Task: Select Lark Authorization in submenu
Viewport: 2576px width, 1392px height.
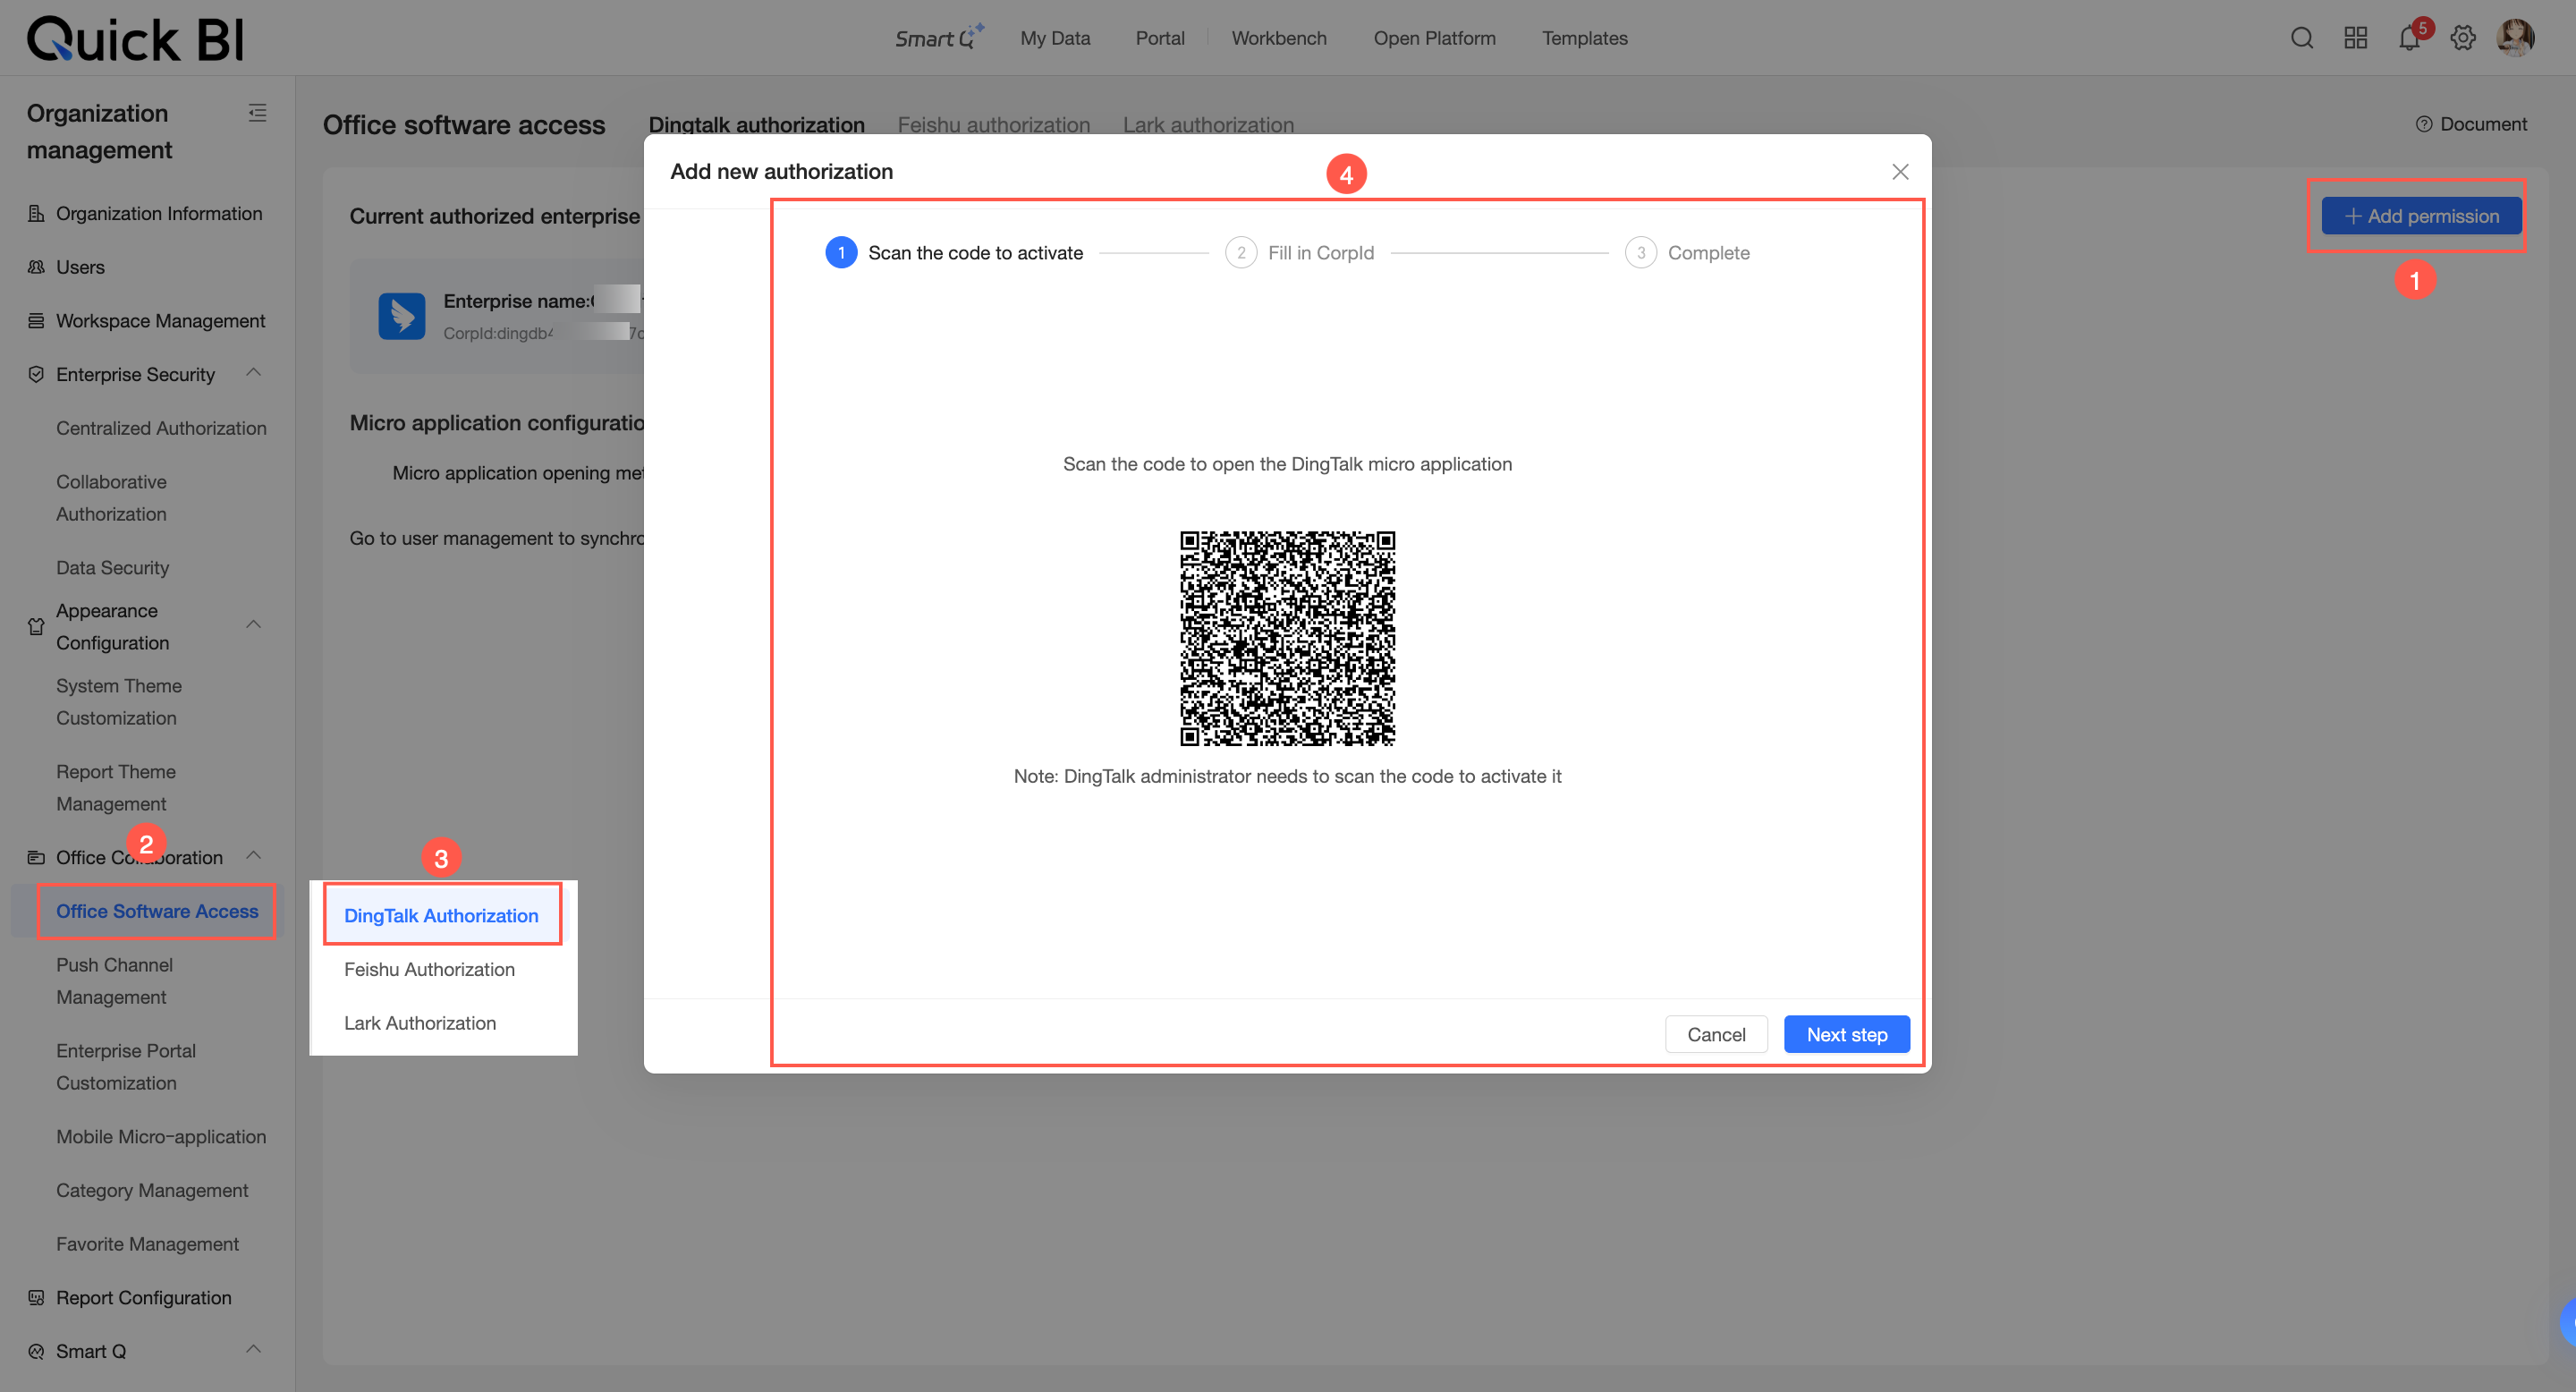Action: point(420,1023)
